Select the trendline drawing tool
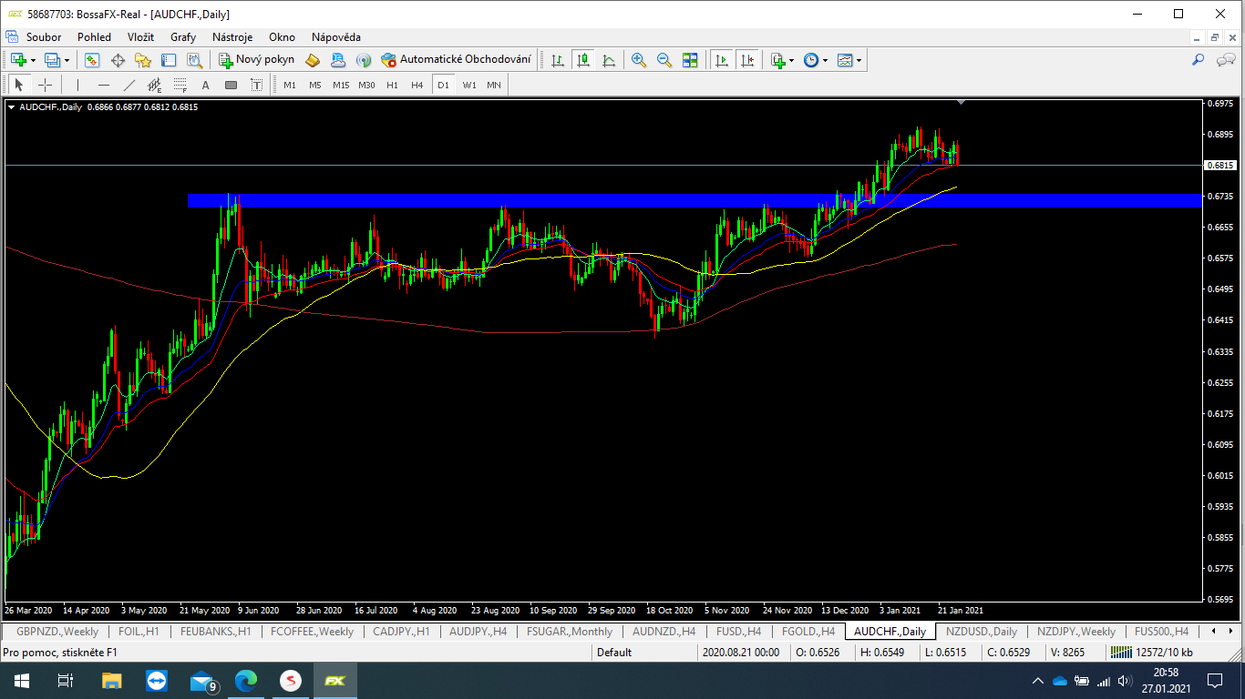The image size is (1245, 699). [129, 85]
